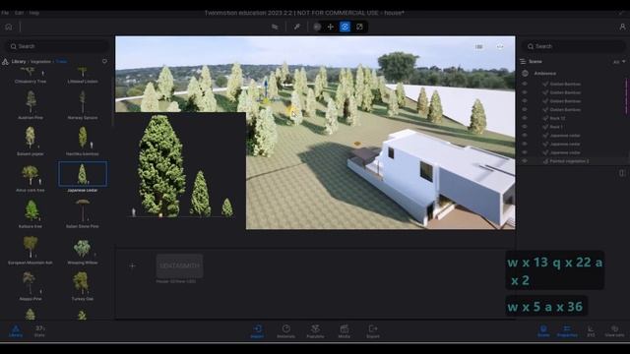Focus the Scene panel search field

click(x=574, y=46)
